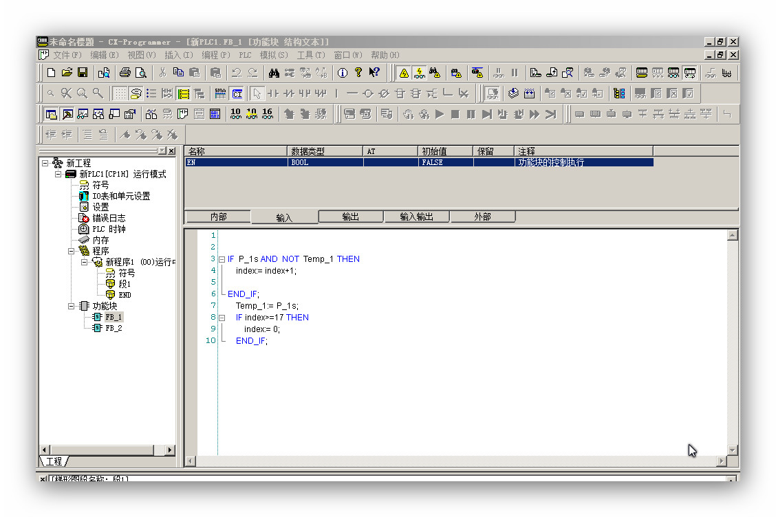Click the Work Online toolbar icon

tap(403, 73)
